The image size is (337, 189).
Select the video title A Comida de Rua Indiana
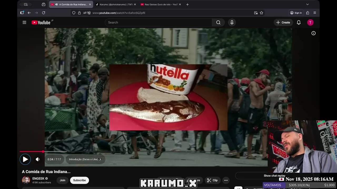point(46,172)
